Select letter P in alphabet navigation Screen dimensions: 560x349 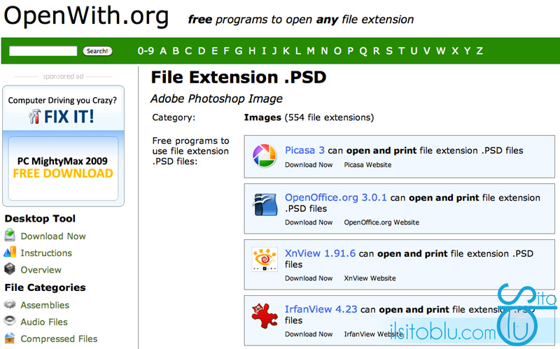[x=350, y=51]
